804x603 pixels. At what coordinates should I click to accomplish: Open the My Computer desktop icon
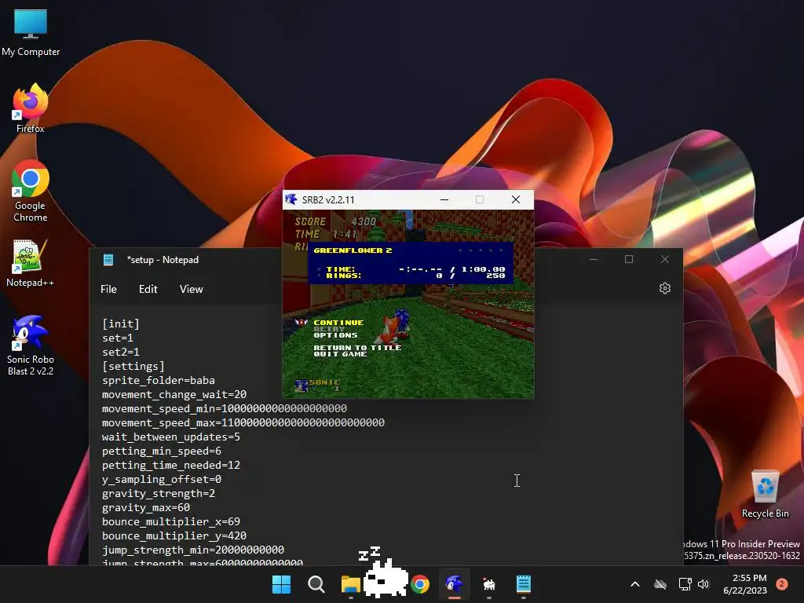(x=31, y=32)
